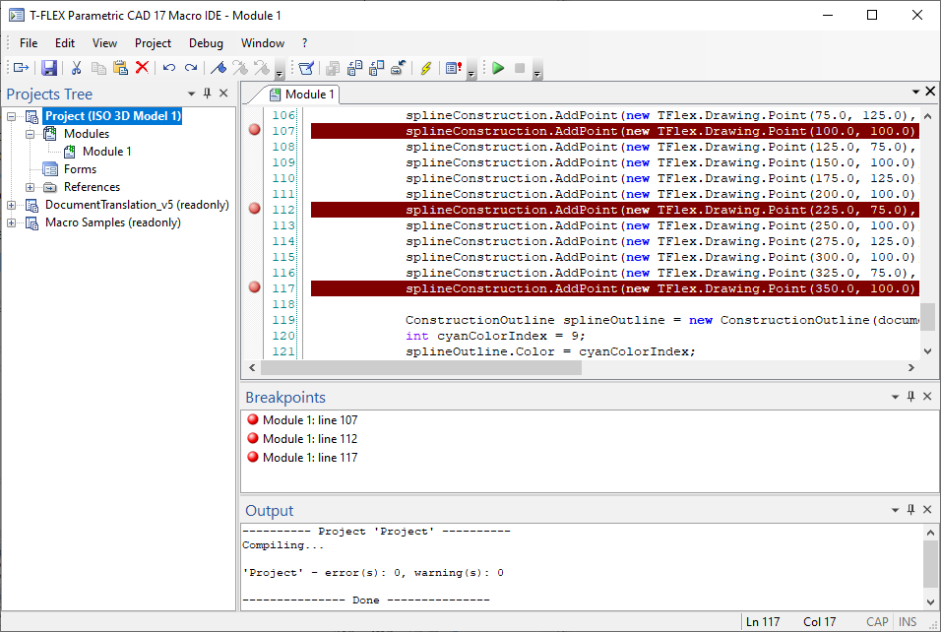Toggle off breakpoint on line 112
The height and width of the screenshot is (632, 941).
(x=255, y=209)
